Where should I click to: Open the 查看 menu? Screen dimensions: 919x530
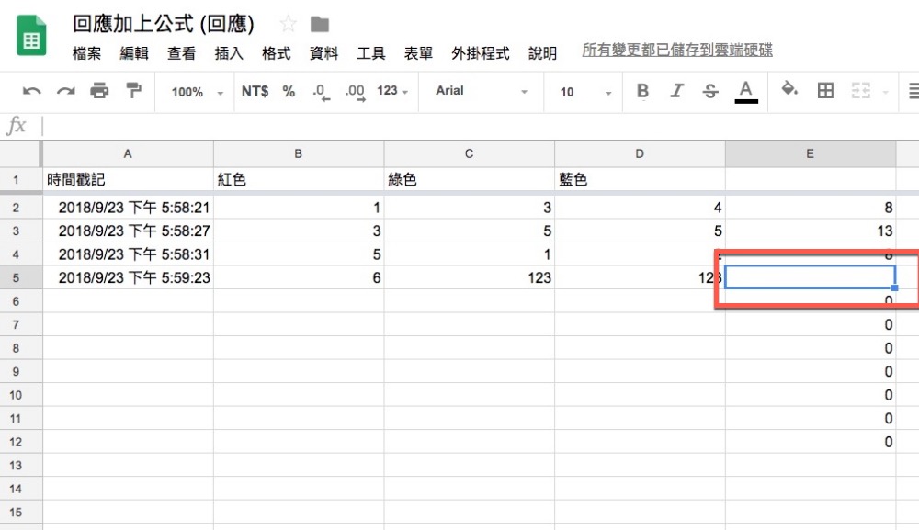pos(182,53)
